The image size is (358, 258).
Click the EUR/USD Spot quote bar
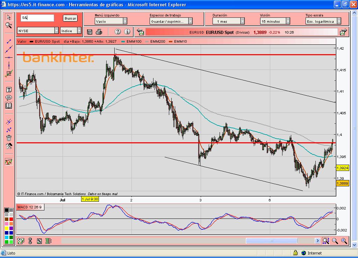pos(242,32)
